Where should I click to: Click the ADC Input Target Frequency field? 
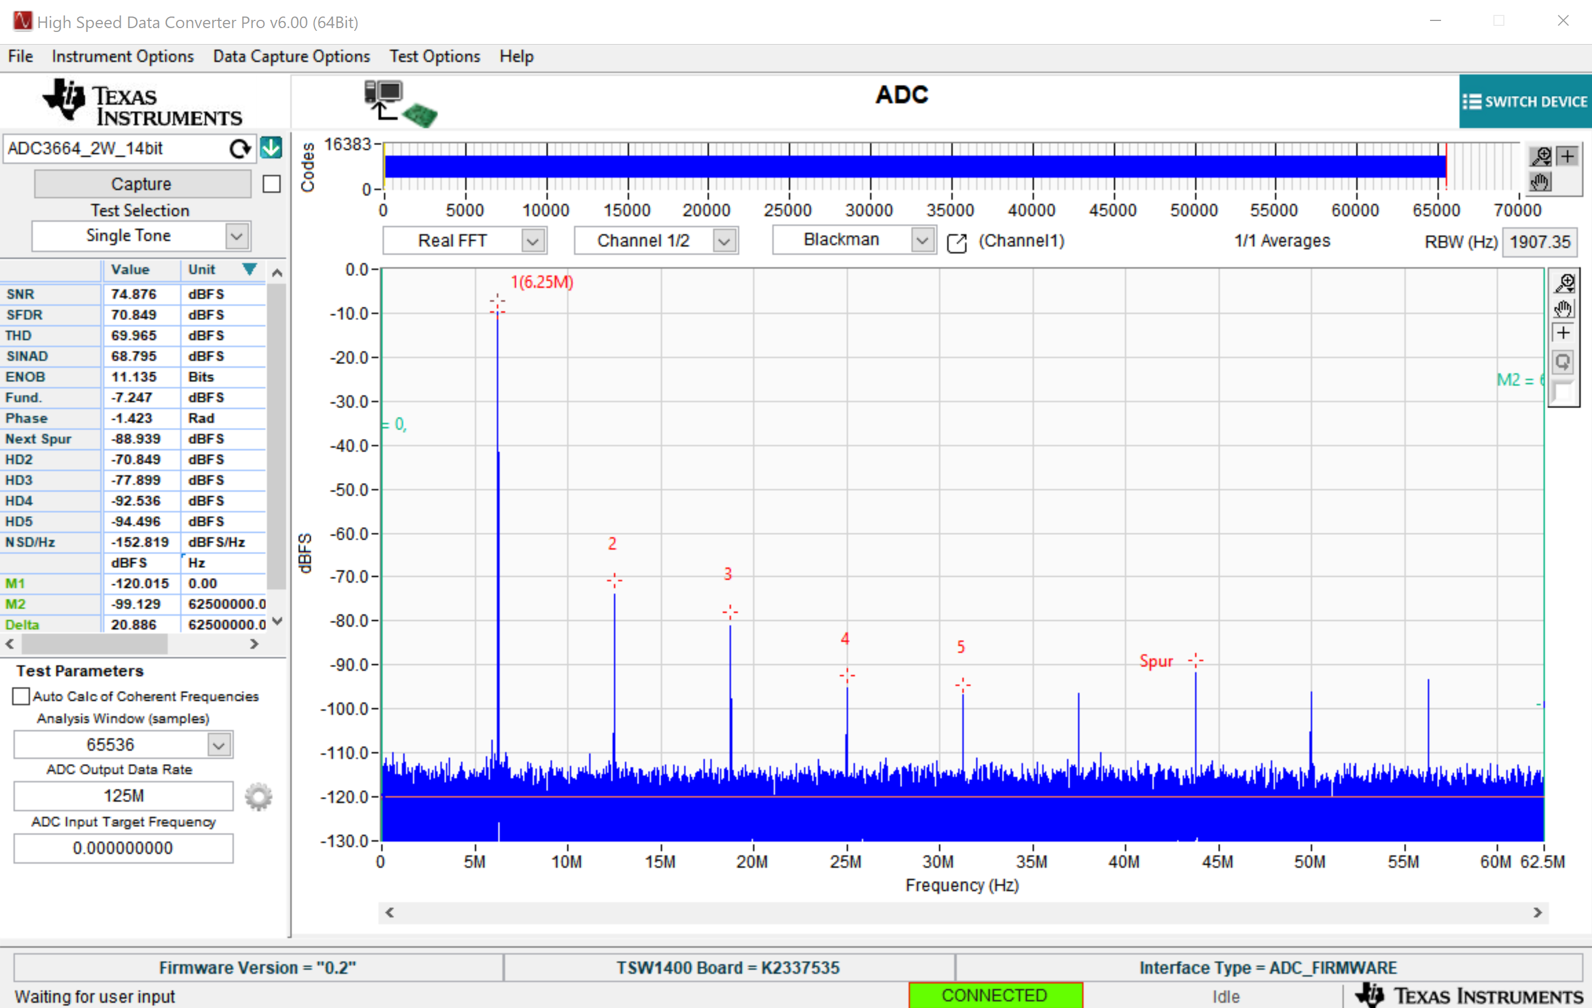tap(123, 848)
